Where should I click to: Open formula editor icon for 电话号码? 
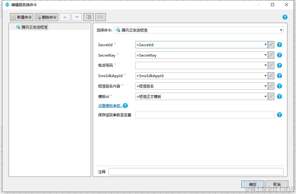271,65
